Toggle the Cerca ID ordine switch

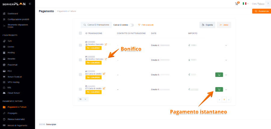pos(131,25)
